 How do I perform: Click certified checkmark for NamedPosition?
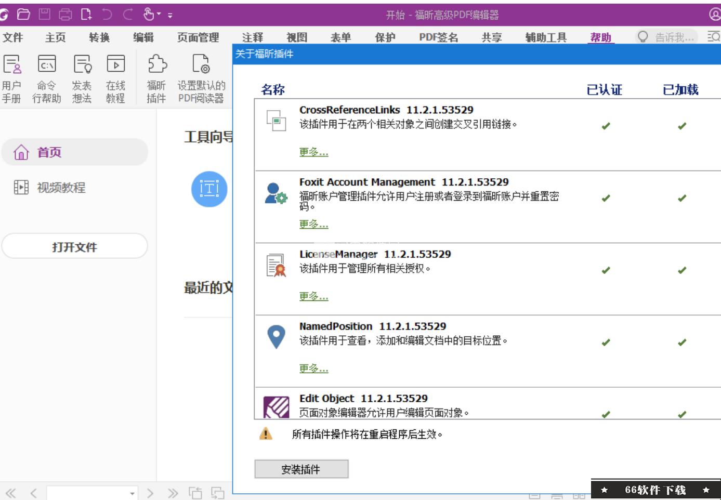(606, 343)
